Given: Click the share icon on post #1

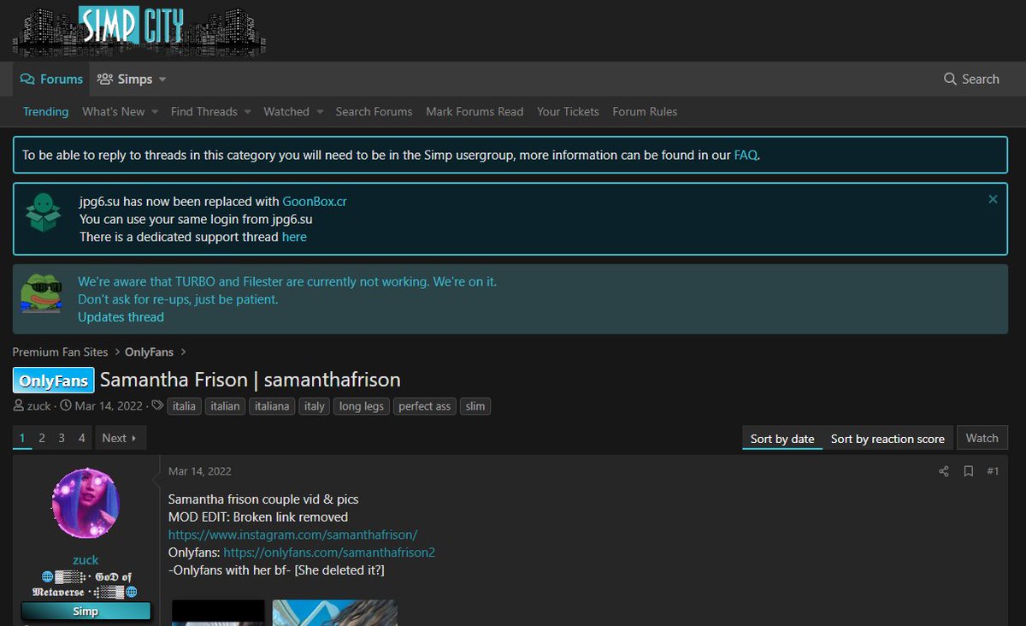Looking at the screenshot, I should pyautogui.click(x=944, y=471).
